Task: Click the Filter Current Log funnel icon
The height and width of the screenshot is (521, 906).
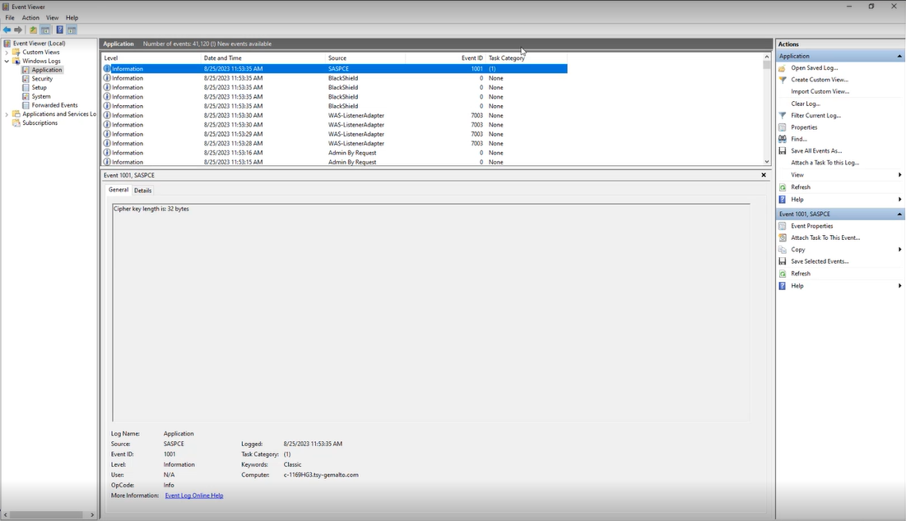Action: [x=783, y=116]
